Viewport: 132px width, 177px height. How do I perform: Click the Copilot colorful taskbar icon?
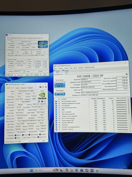click(x=67, y=170)
